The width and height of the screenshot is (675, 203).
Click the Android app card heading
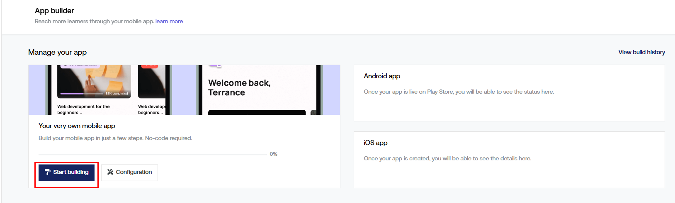(x=382, y=76)
